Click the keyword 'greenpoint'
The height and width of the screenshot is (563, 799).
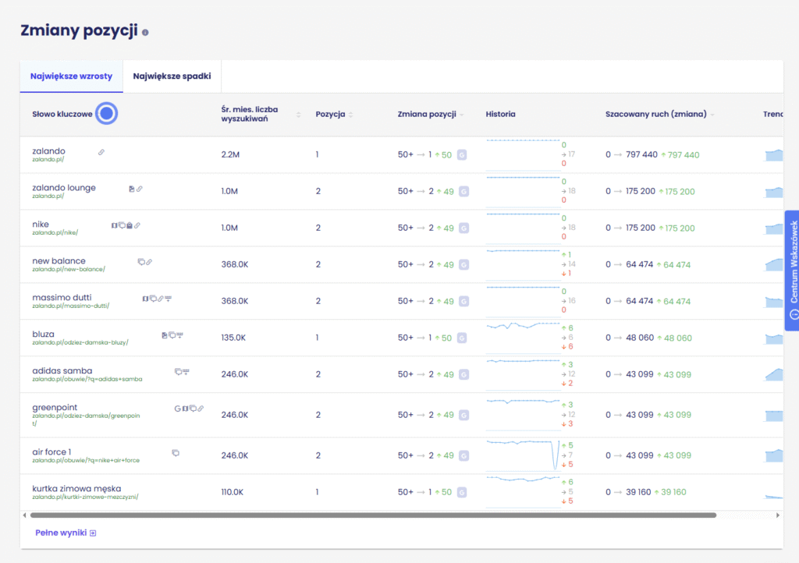click(55, 408)
